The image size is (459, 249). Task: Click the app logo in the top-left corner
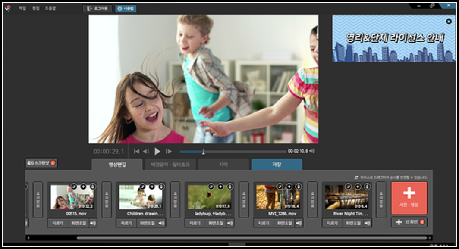(8, 9)
